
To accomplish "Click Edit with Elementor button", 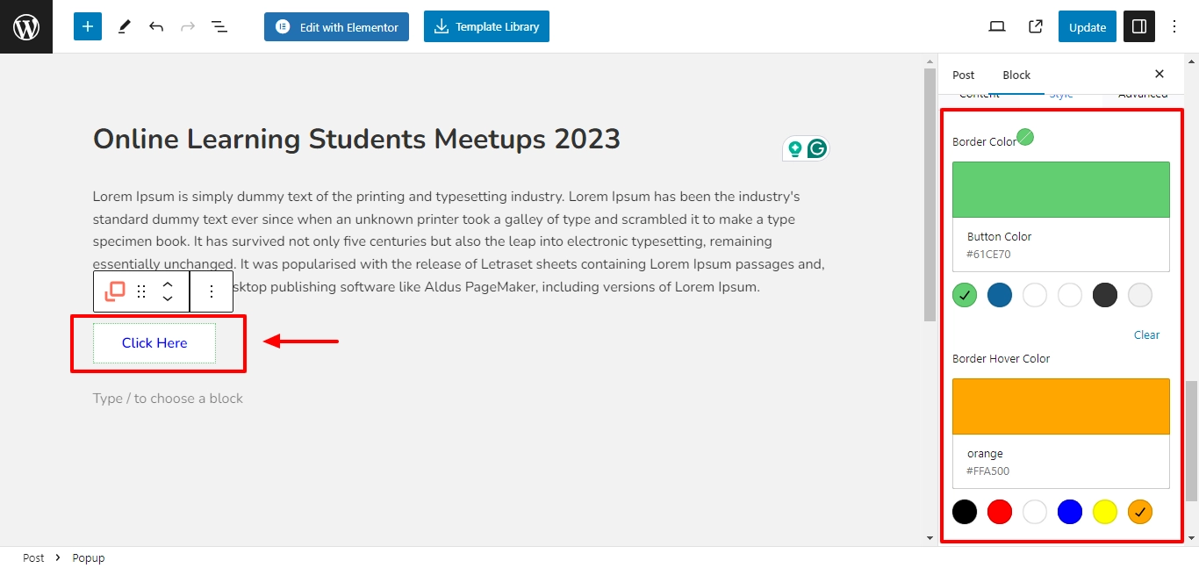I will point(337,26).
